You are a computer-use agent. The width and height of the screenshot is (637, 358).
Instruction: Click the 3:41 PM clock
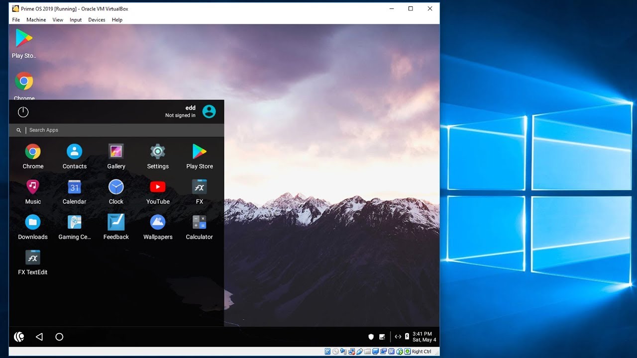(422, 334)
